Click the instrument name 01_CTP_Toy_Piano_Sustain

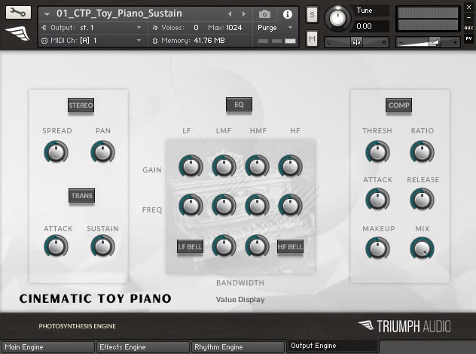119,14
